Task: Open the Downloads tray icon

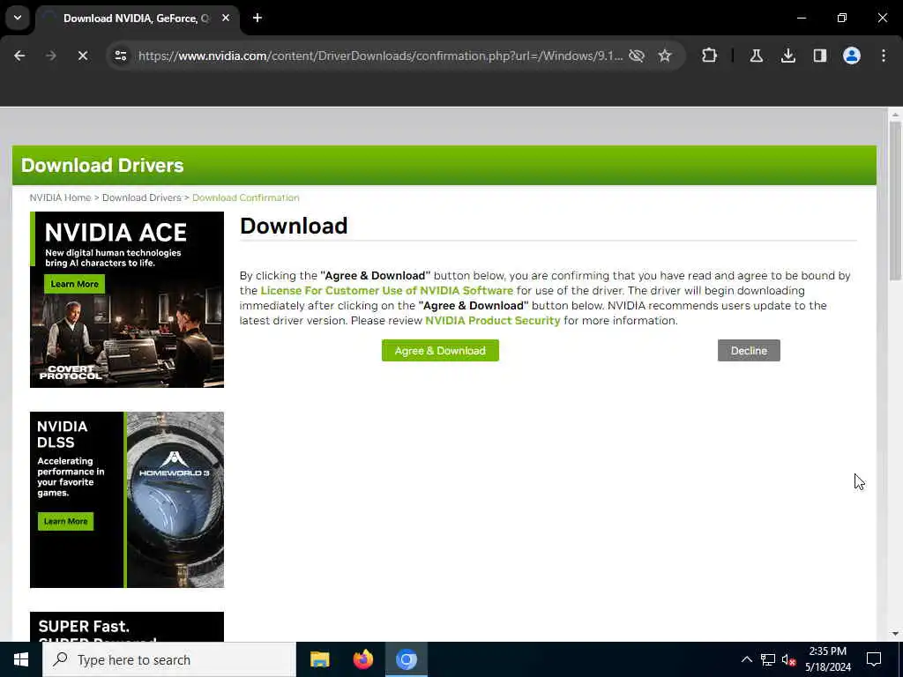Action: point(787,56)
